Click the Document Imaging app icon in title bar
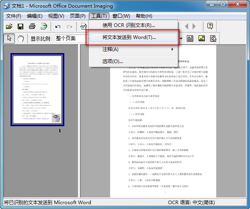 (6, 6)
